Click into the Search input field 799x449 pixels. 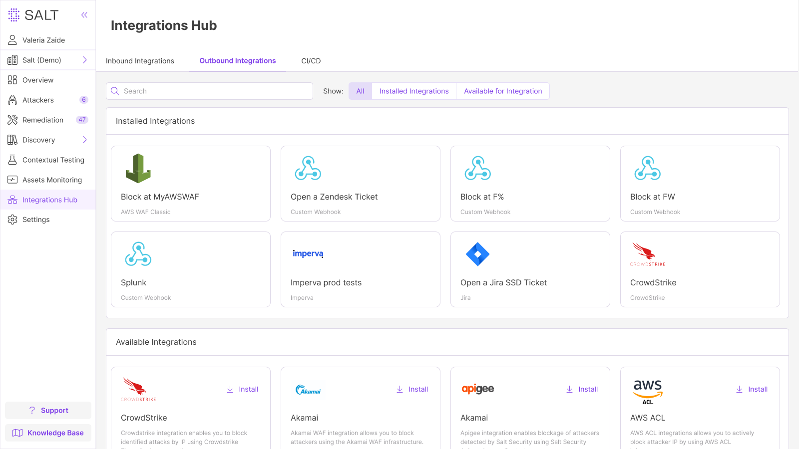tap(215, 91)
